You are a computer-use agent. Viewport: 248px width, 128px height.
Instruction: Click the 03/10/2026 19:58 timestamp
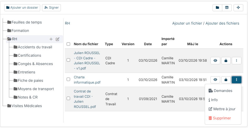[x=193, y=61]
